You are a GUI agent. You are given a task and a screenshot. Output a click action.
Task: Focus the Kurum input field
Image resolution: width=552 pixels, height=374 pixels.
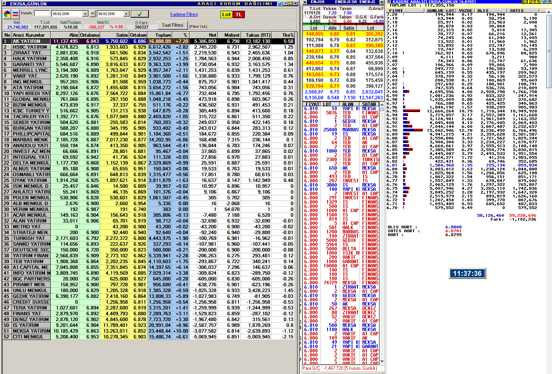click(x=42, y=13)
